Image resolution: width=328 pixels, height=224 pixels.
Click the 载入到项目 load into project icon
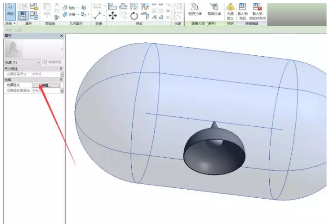tap(243, 10)
